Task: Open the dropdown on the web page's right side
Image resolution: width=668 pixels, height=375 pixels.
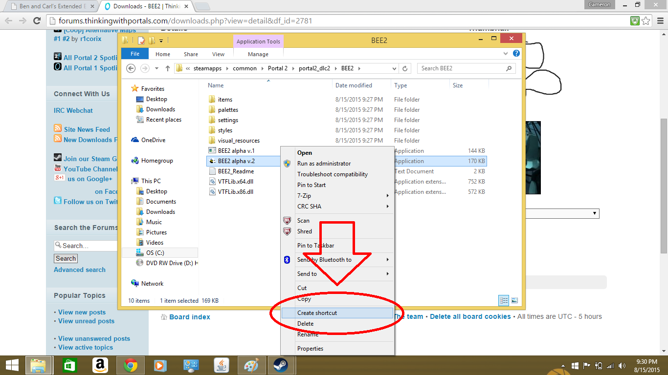Action: point(561,213)
